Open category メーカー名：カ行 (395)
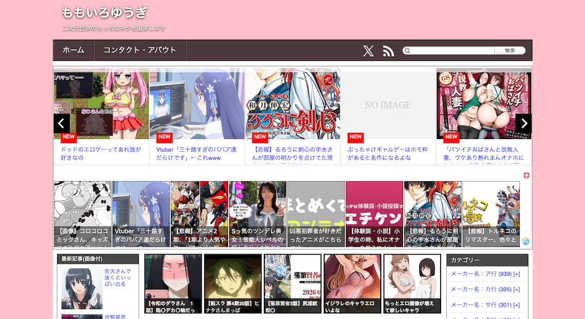The image size is (585, 319). tap(481, 289)
